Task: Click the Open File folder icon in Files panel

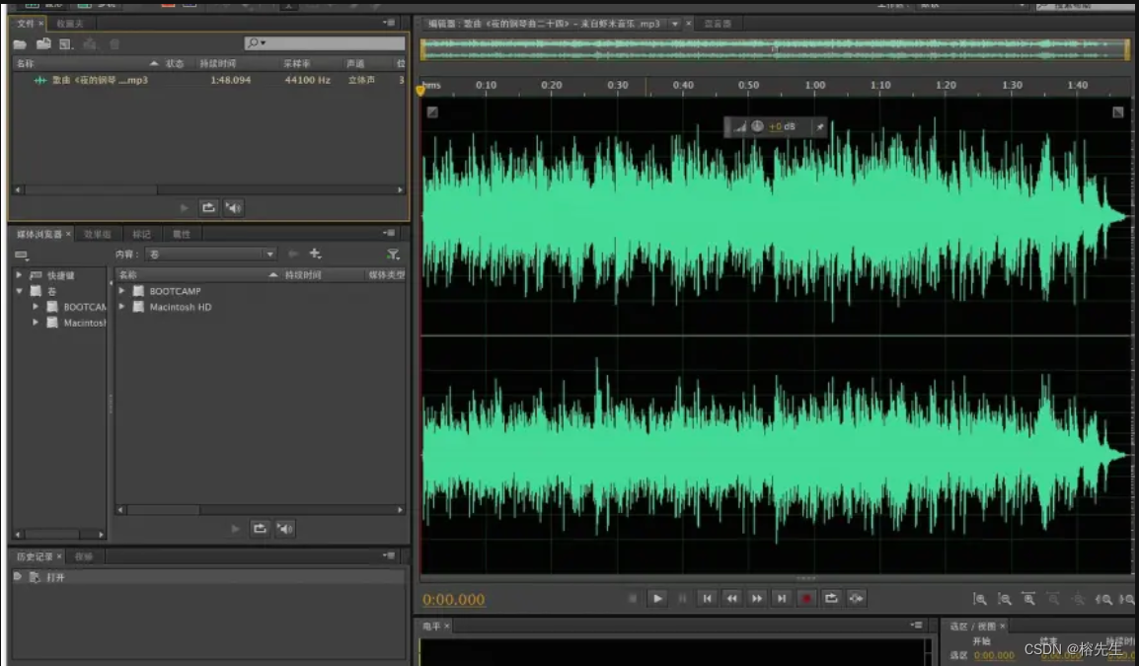Action: [21, 44]
